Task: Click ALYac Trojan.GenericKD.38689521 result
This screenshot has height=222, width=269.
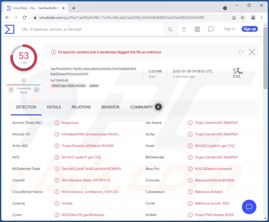Action: point(216,134)
